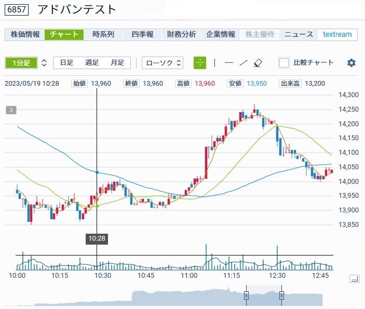Switch to 日足 daily chart
This screenshot has width=365, height=309.
(66, 63)
